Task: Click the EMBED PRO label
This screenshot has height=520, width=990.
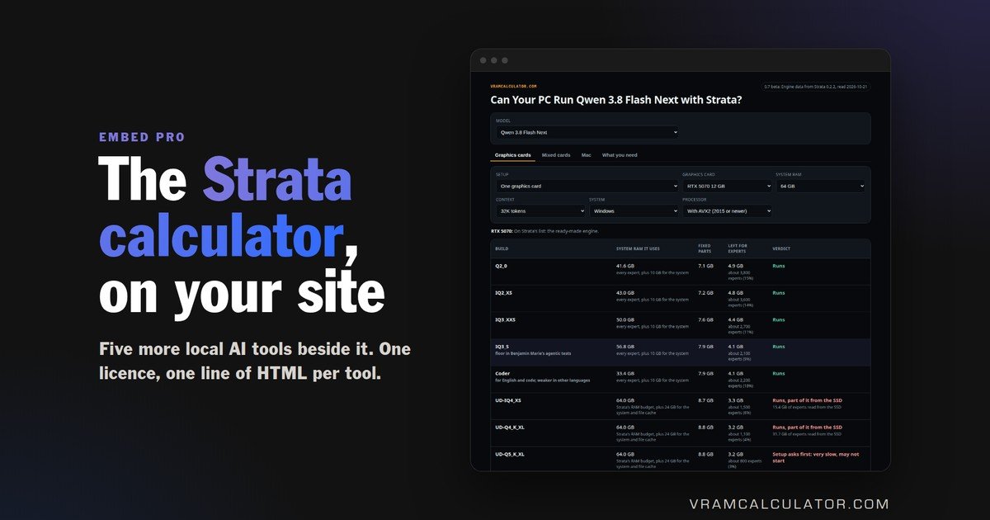Action: (x=142, y=137)
